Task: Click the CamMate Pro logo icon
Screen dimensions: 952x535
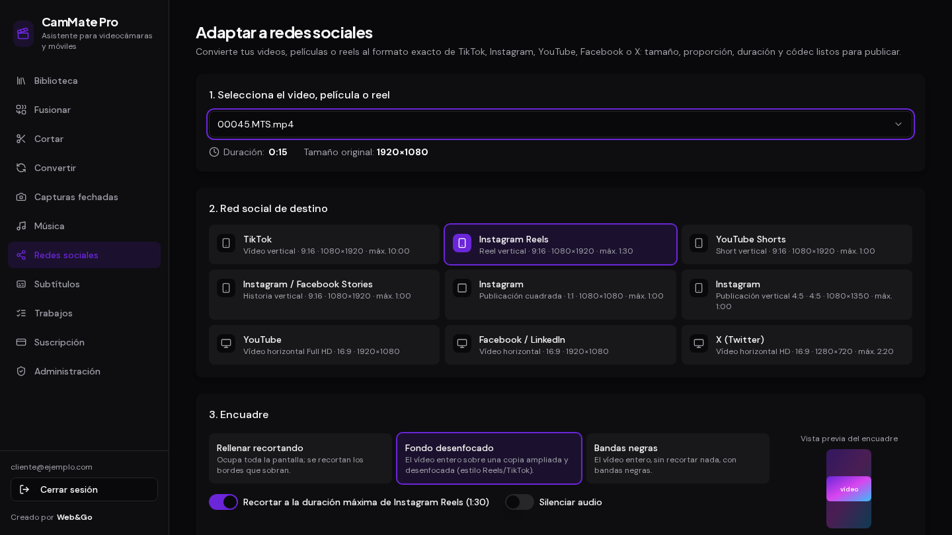Action: (23, 34)
